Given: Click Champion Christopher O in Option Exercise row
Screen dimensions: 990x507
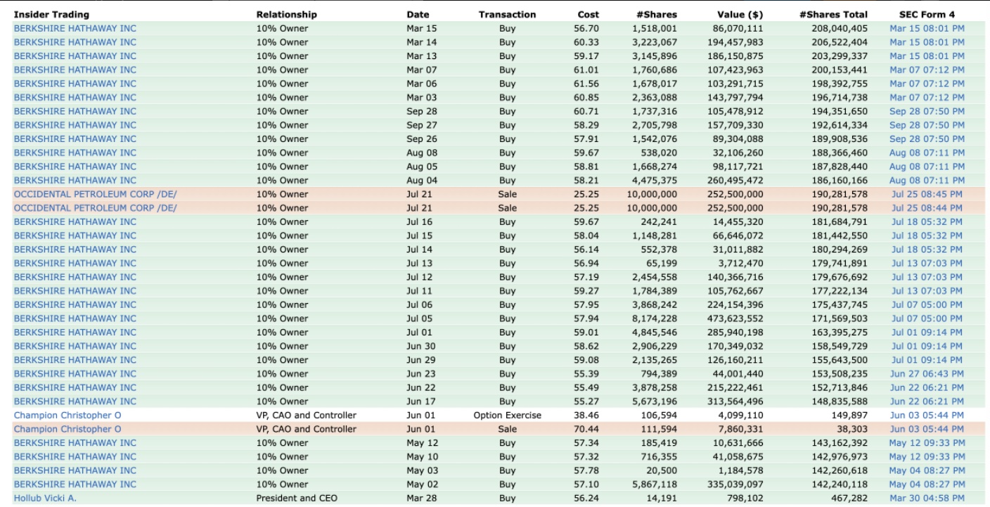Looking at the screenshot, I should (x=67, y=415).
